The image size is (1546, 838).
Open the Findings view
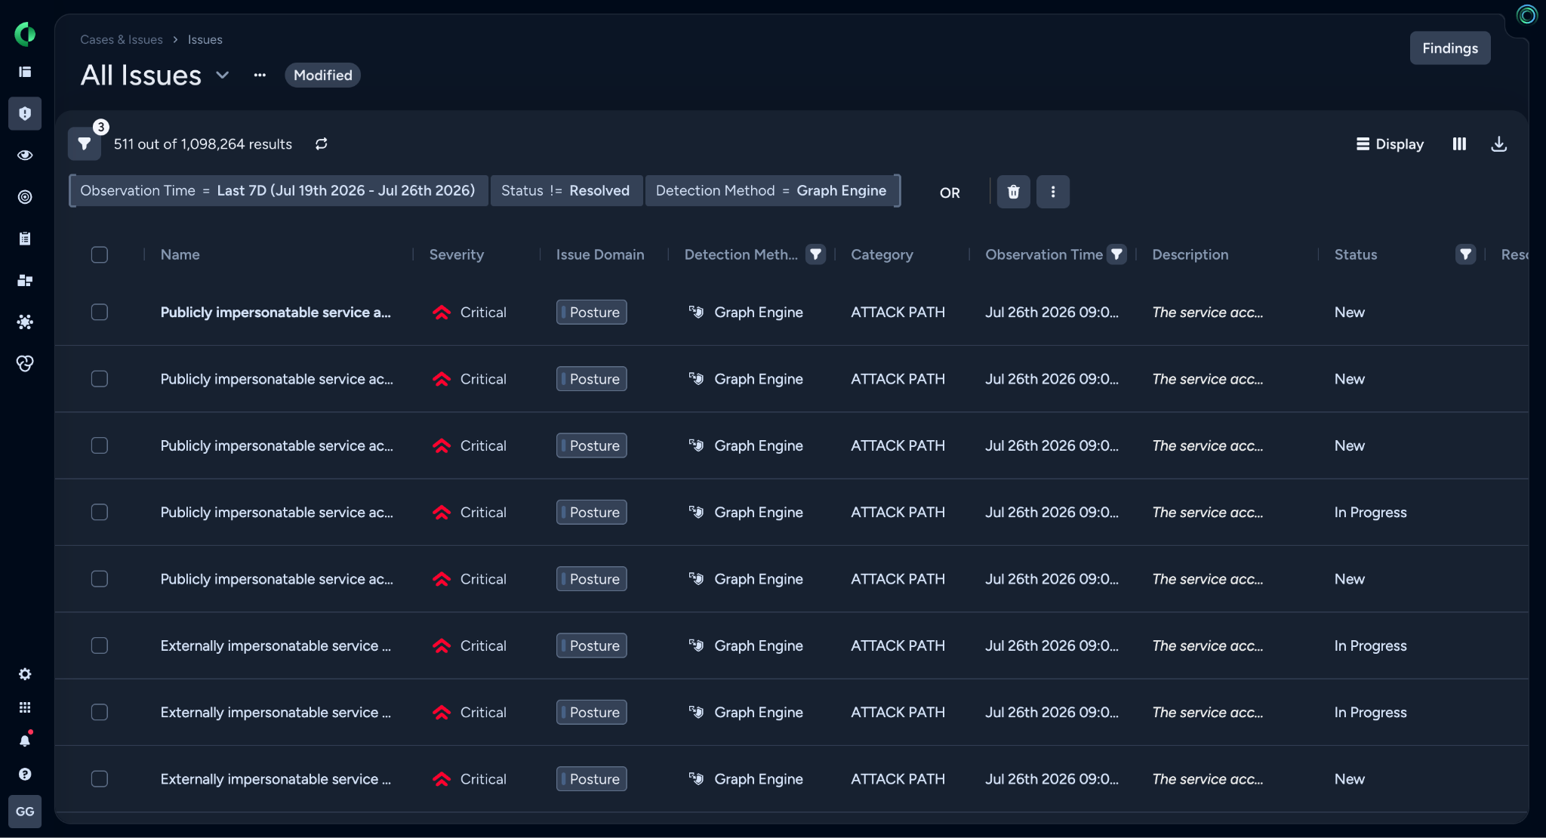pyautogui.click(x=1450, y=48)
